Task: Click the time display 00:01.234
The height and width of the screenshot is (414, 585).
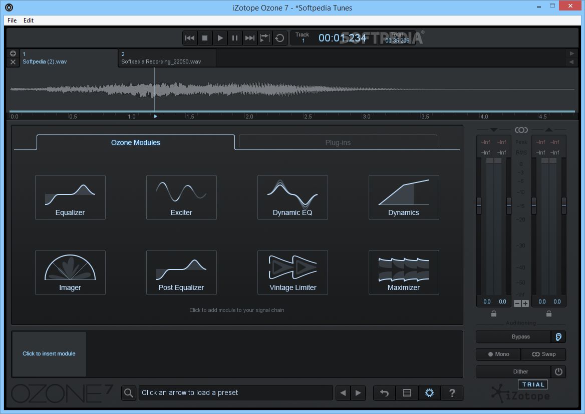Action: (342, 38)
